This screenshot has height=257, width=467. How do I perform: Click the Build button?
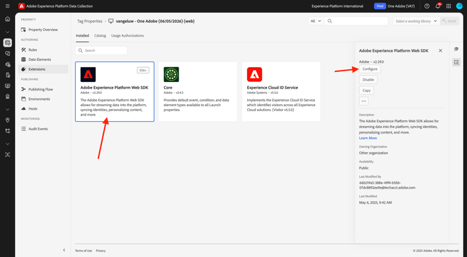450,21
